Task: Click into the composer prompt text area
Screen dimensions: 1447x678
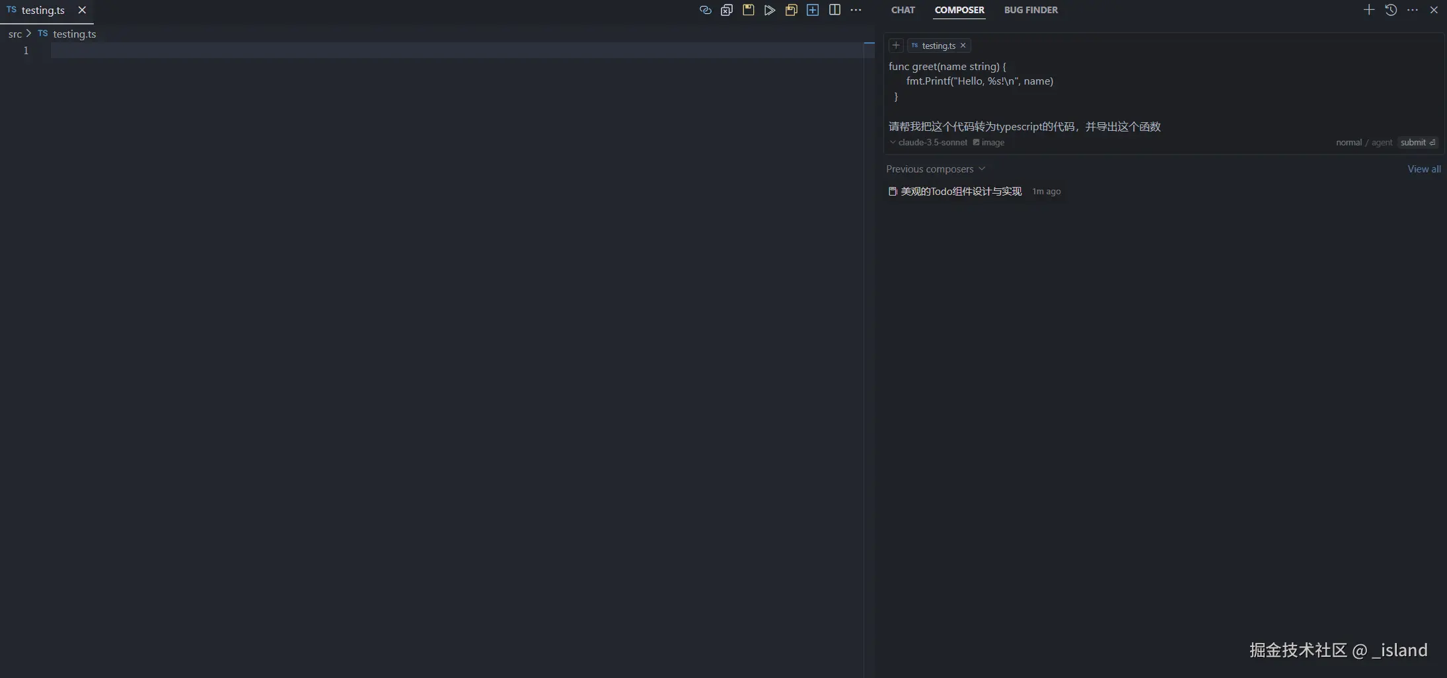Action: pyautogui.click(x=1163, y=96)
